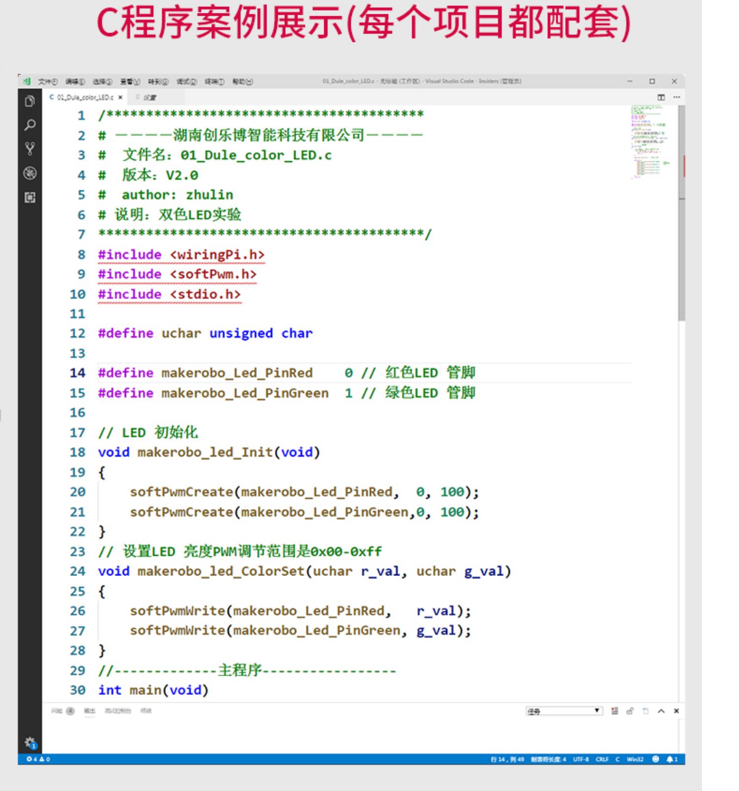Select the 输出 output panel tab

[x=89, y=711]
